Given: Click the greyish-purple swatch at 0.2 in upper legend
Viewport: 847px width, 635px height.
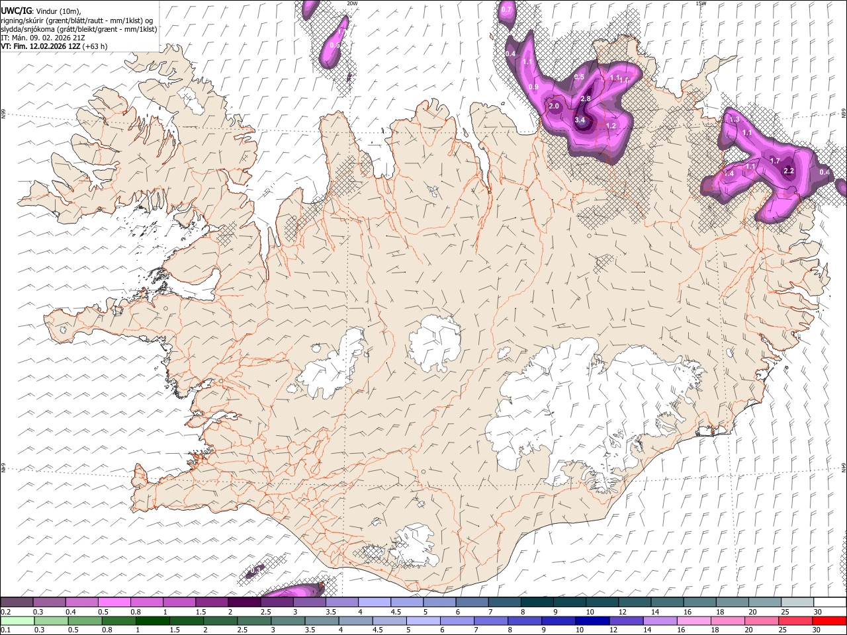Looking at the screenshot, I should 17,602.
